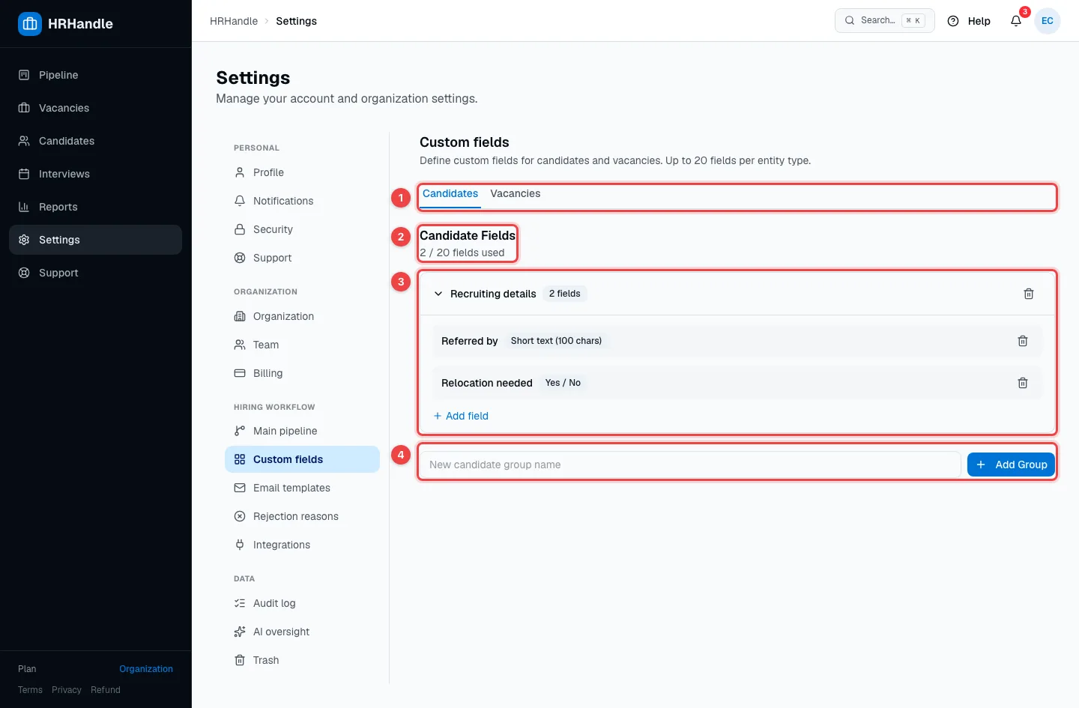Select Custom fields in settings menu

pos(302,459)
